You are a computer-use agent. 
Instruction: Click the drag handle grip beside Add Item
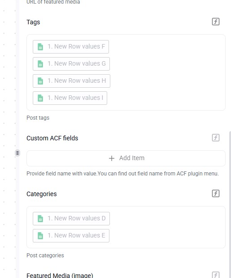17,153
